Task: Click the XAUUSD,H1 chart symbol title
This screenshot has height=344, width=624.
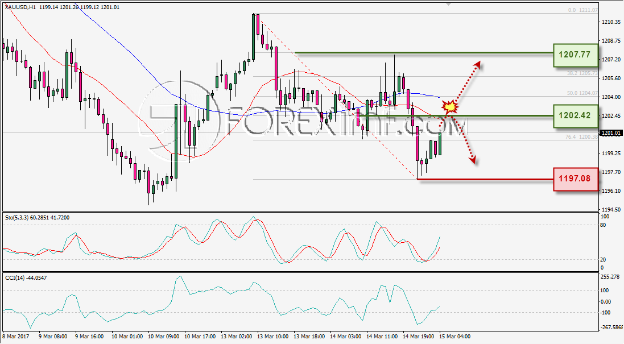Action: (20, 7)
